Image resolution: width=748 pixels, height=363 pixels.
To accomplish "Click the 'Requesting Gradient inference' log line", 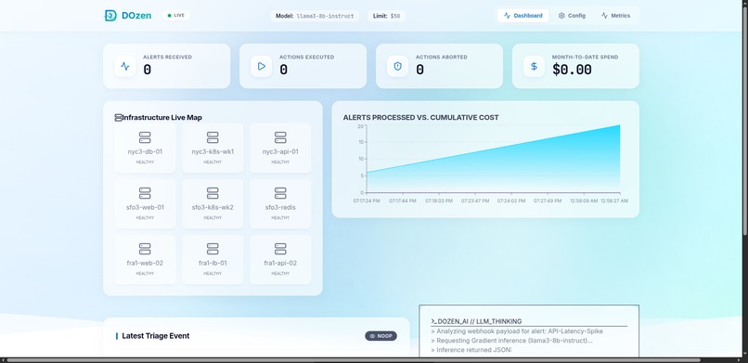I will (x=511, y=341).
